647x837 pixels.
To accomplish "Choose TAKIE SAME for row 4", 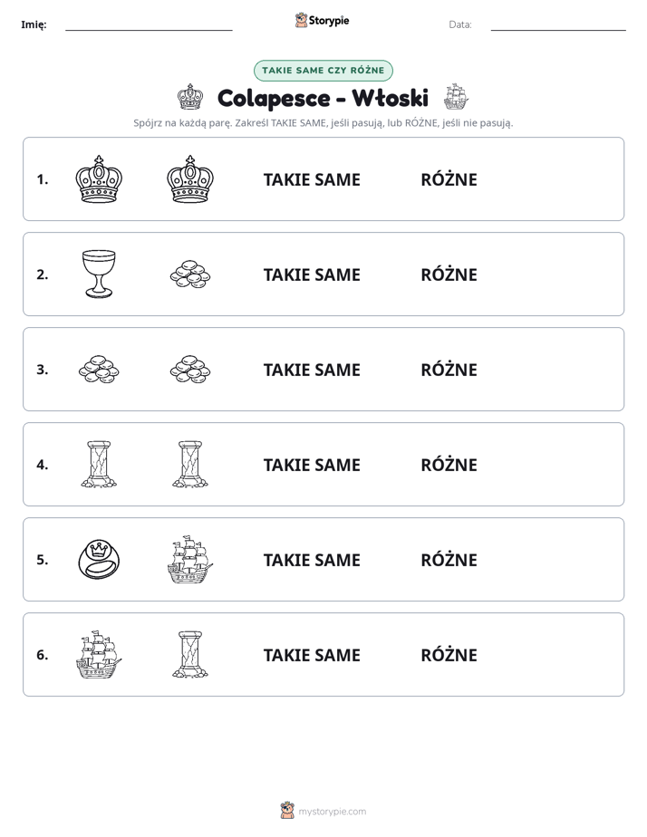I will (x=312, y=465).
